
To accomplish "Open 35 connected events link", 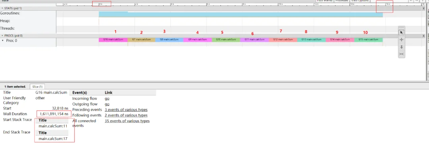I will click(x=127, y=121).
